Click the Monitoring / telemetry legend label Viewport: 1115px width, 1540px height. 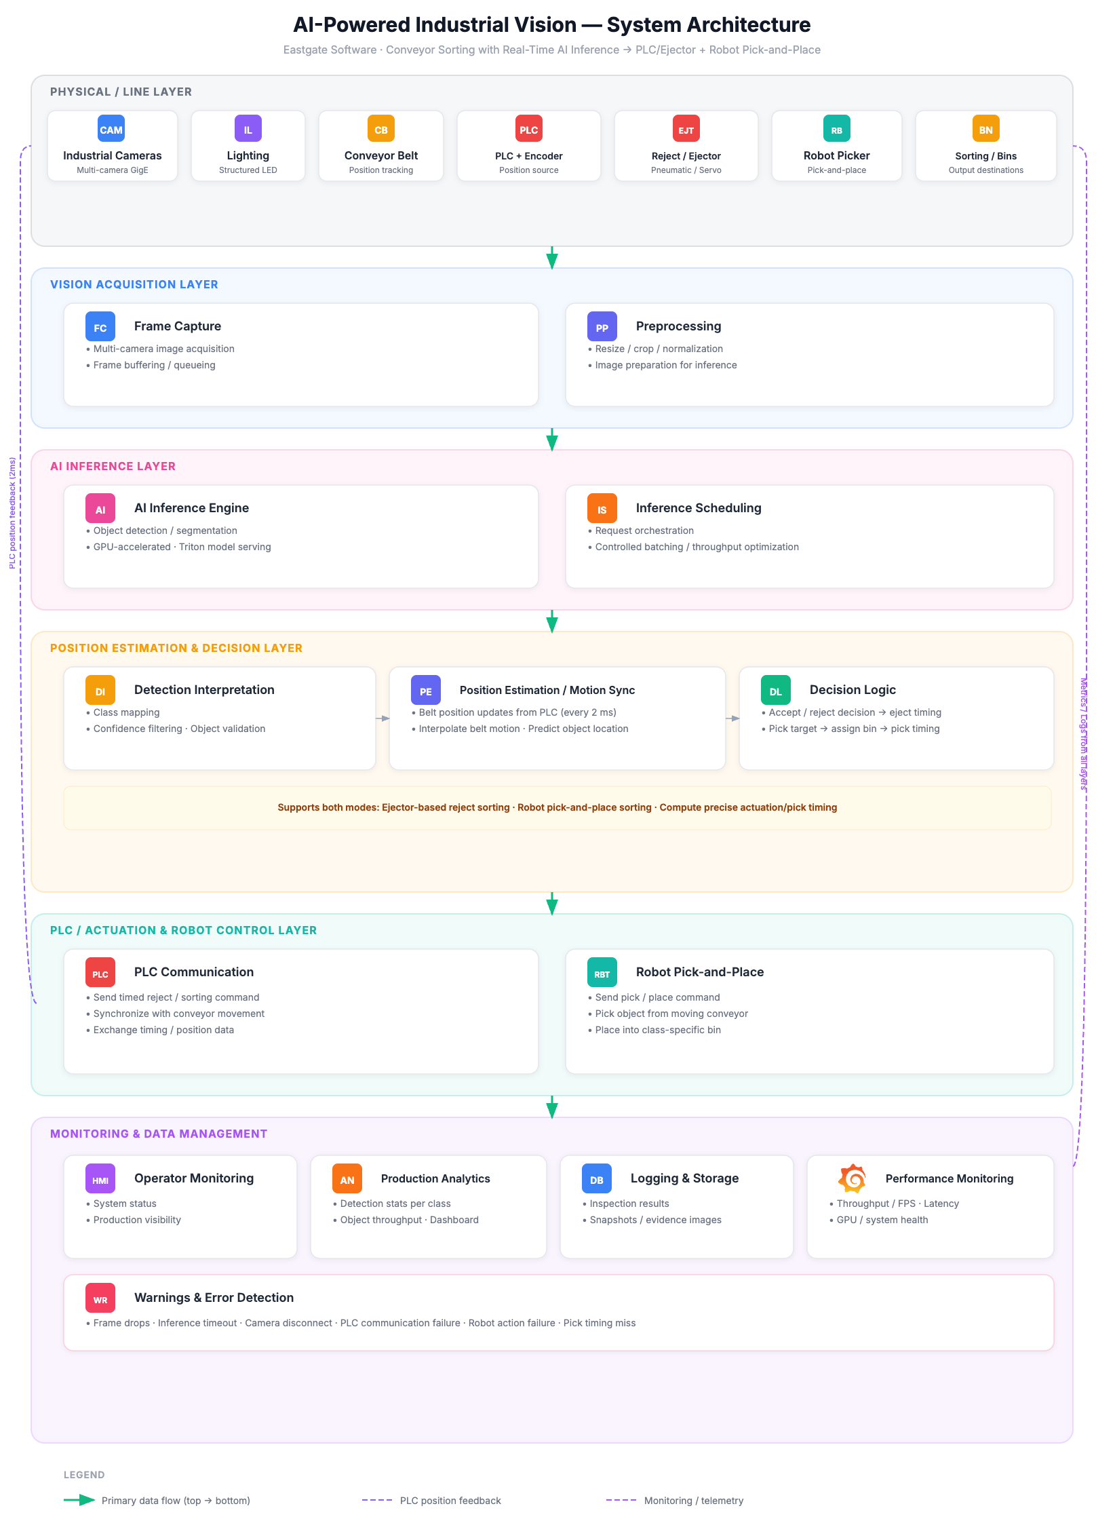(x=693, y=1501)
